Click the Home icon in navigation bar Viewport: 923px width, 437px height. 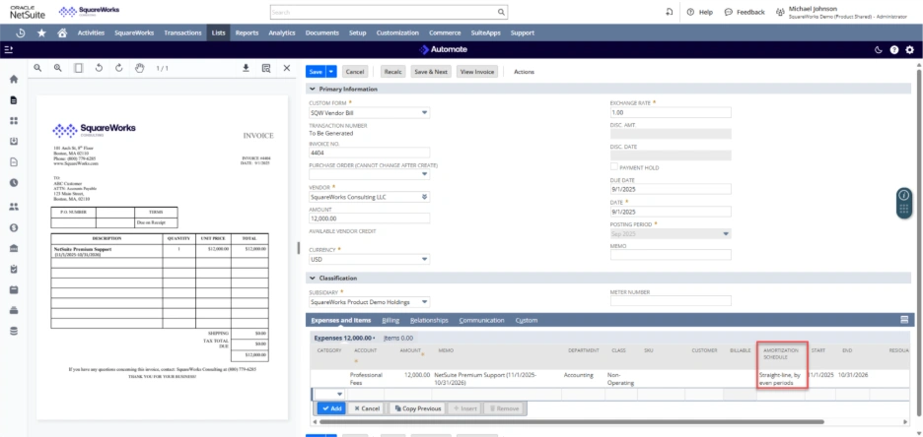62,32
